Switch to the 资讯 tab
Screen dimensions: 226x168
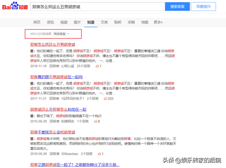(x=50, y=22)
